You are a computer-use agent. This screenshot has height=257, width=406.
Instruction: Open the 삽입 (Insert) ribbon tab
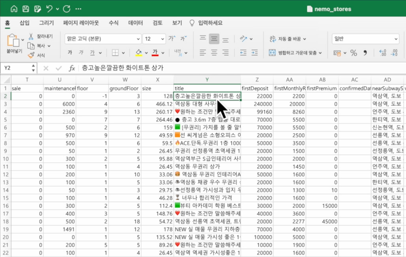(x=25, y=23)
